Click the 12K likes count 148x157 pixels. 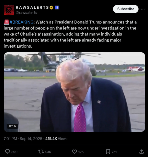click(x=81, y=152)
